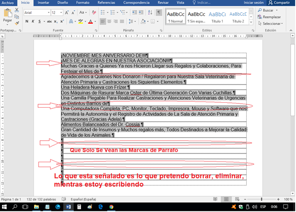Adjust the zoom slider in status bar

(261, 199)
